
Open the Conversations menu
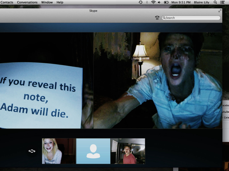pos(27,2)
